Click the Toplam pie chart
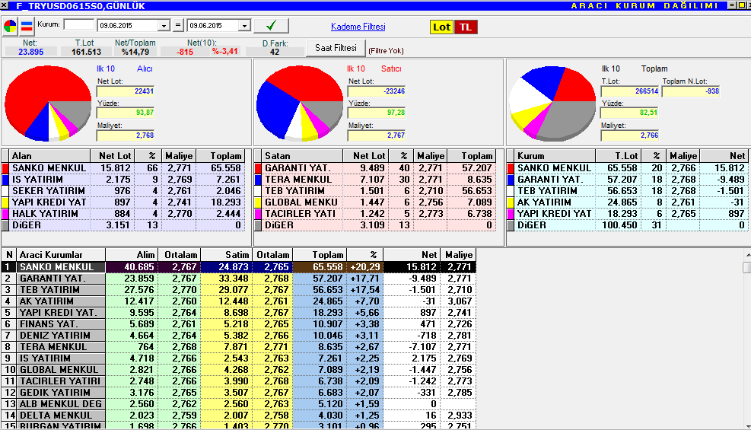 [552, 104]
